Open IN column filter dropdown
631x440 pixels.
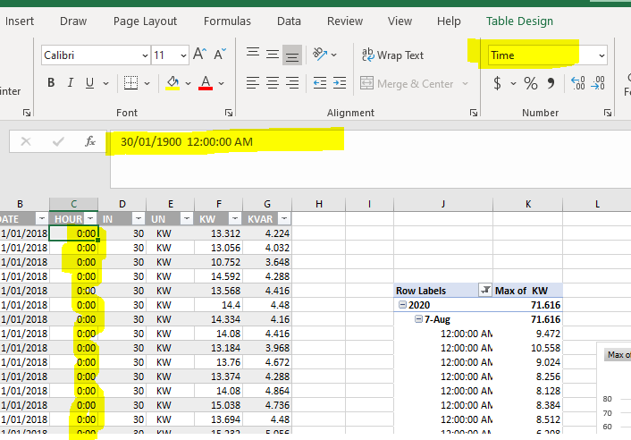139,218
